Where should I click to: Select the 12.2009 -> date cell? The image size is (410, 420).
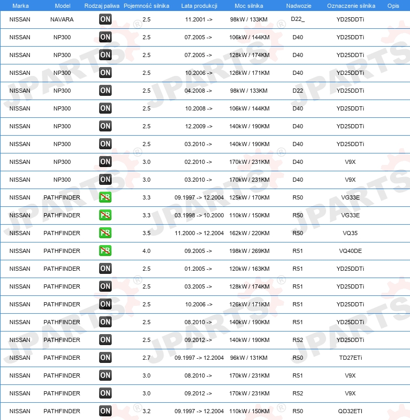(199, 126)
